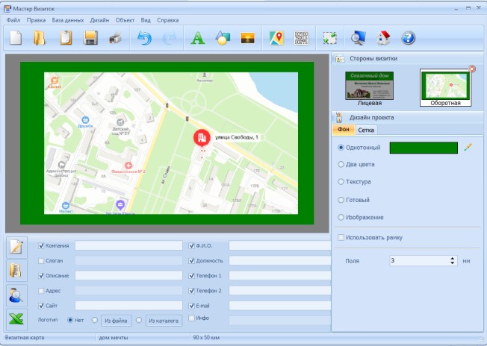Image resolution: width=487 pixels, height=346 pixels.
Task: Click the green Excel X icon
Action: 16,318
